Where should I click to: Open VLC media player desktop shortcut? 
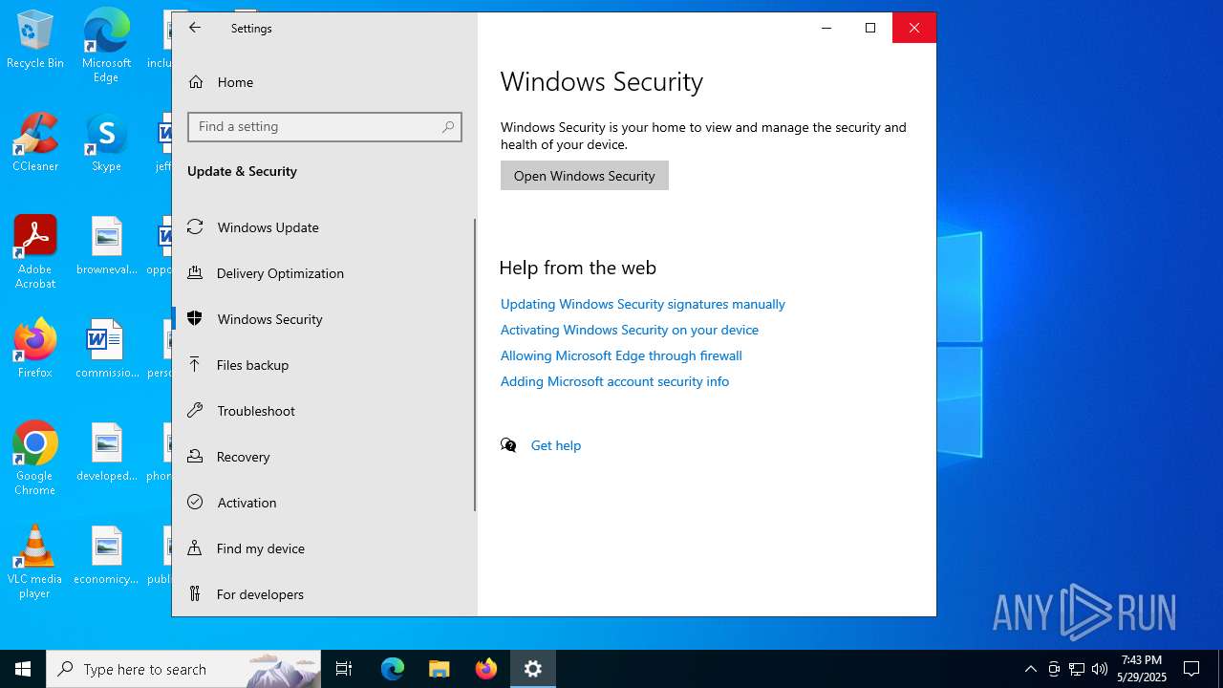(x=35, y=562)
